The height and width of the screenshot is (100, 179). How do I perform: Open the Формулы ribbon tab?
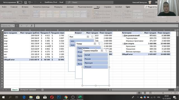tap(58, 7)
